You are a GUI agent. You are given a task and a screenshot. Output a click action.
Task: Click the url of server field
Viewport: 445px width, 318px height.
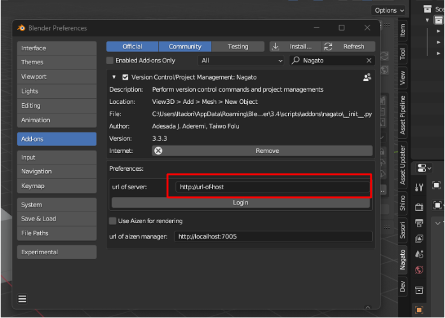pyautogui.click(x=272, y=187)
